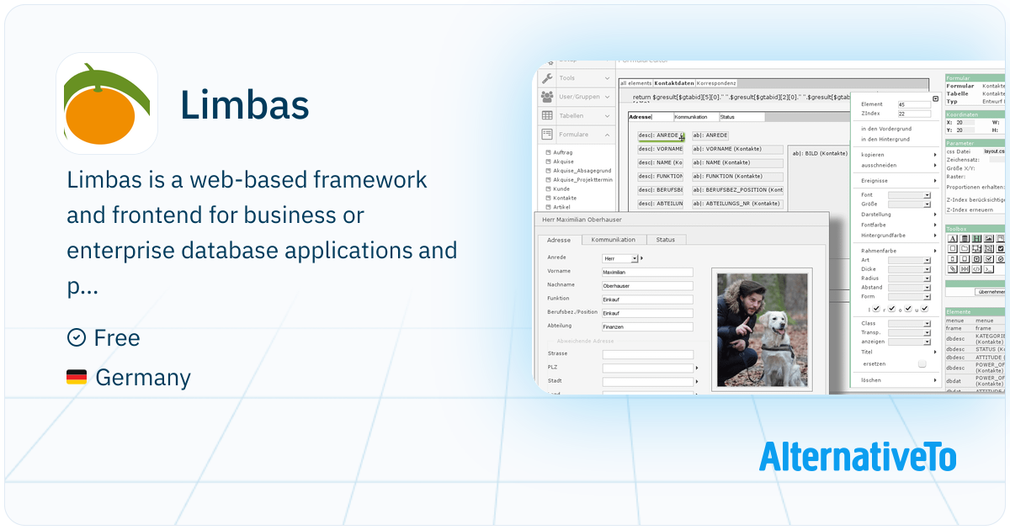
Task: Expand the User/Gruppen section chevron
Action: pyautogui.click(x=608, y=97)
